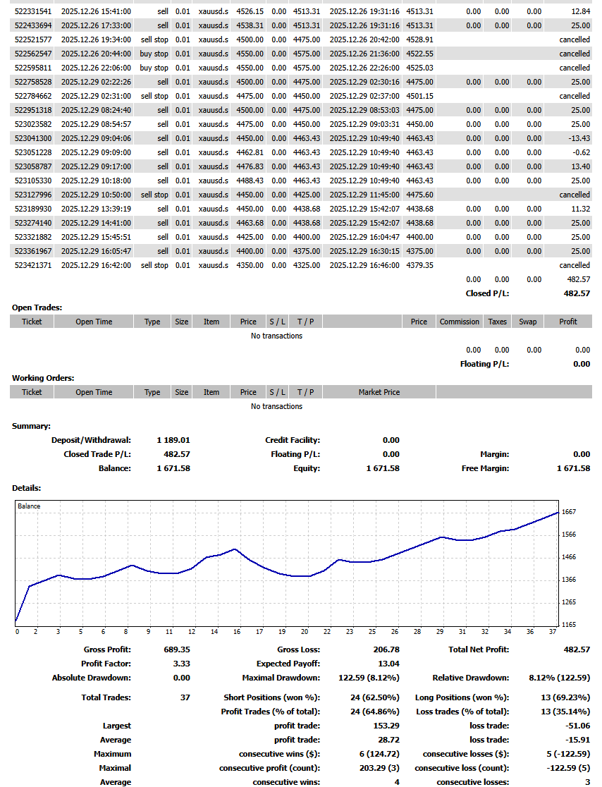
Task: Click the Gross Profit value 689.35
Action: (x=177, y=649)
